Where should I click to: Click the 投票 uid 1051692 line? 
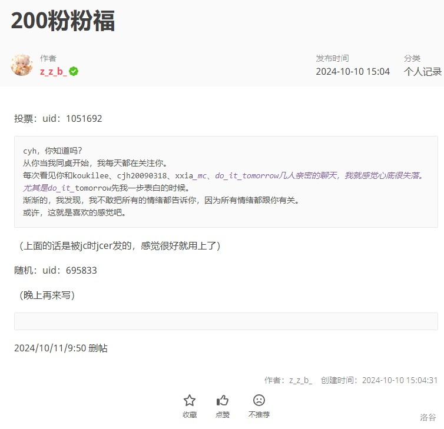58,118
